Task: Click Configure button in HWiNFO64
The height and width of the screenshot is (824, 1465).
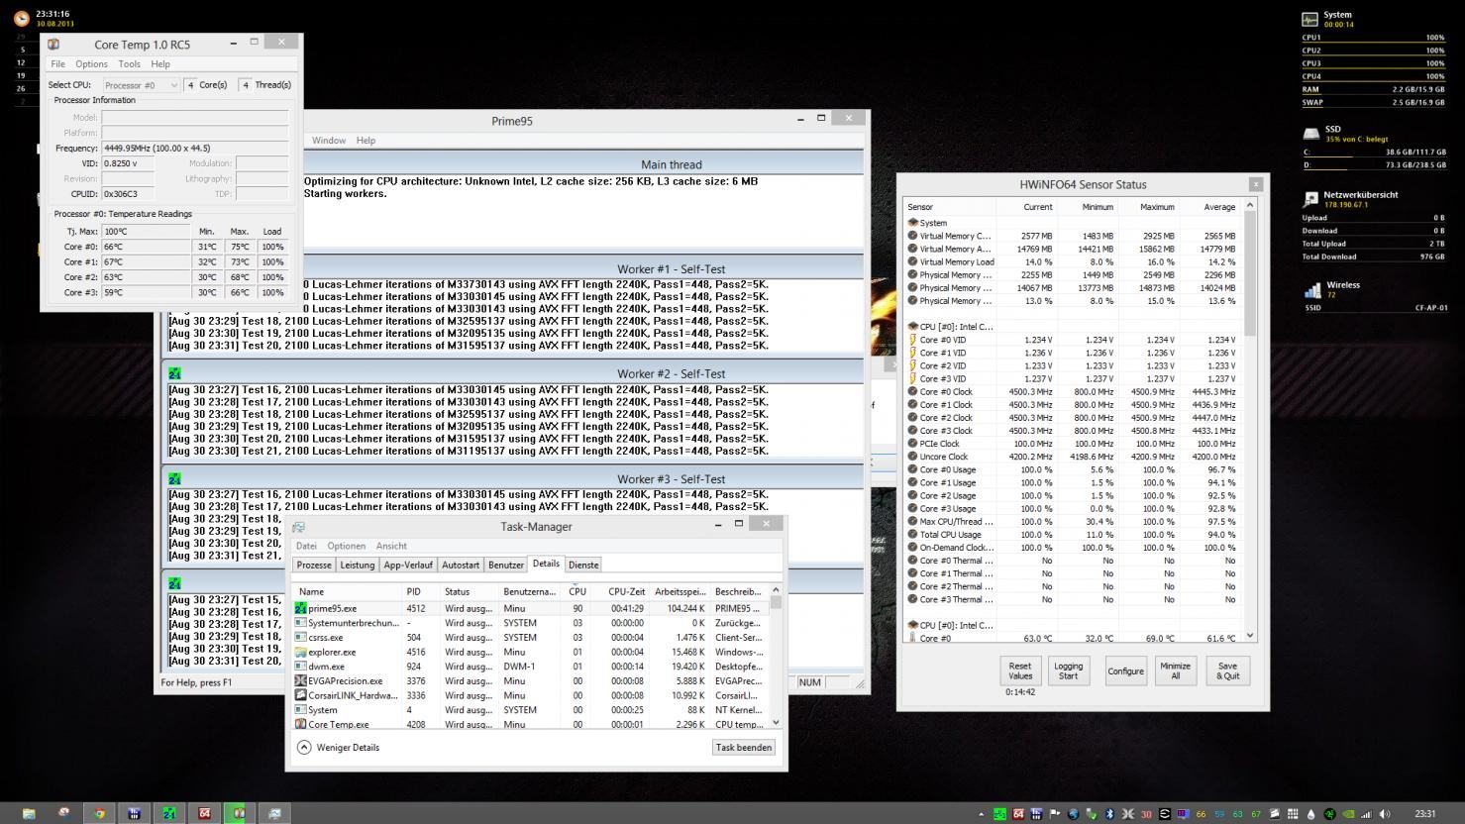Action: click(1125, 670)
